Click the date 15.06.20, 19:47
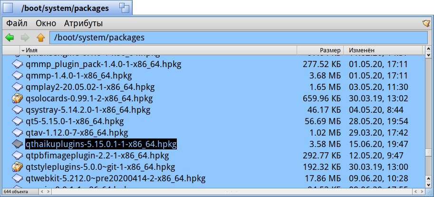434x197 pixels. click(x=378, y=144)
